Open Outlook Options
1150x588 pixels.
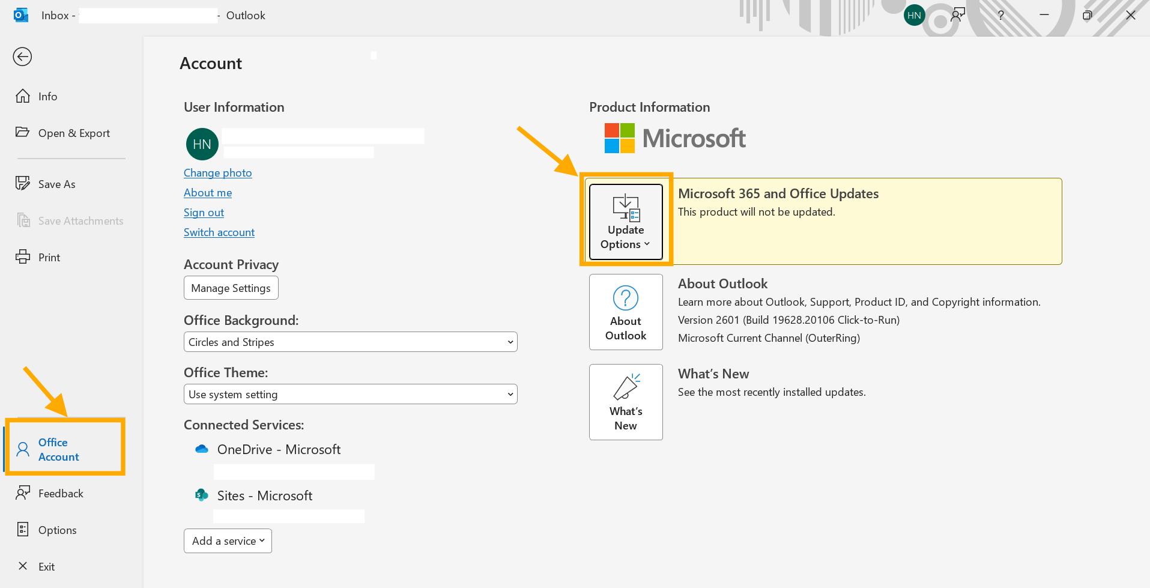[72, 530]
